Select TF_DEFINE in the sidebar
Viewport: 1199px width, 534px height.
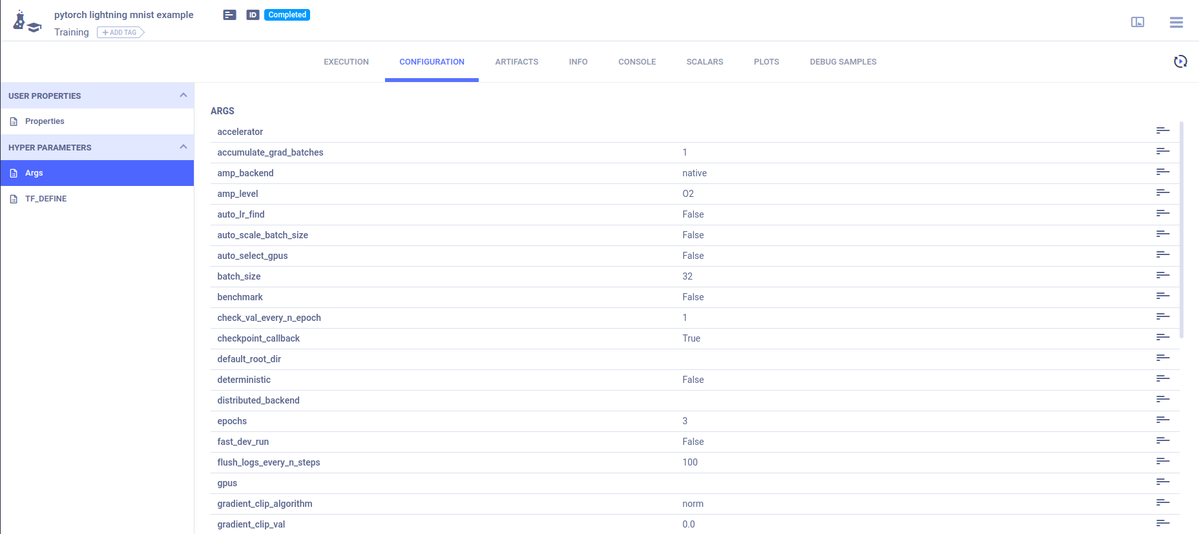point(45,199)
